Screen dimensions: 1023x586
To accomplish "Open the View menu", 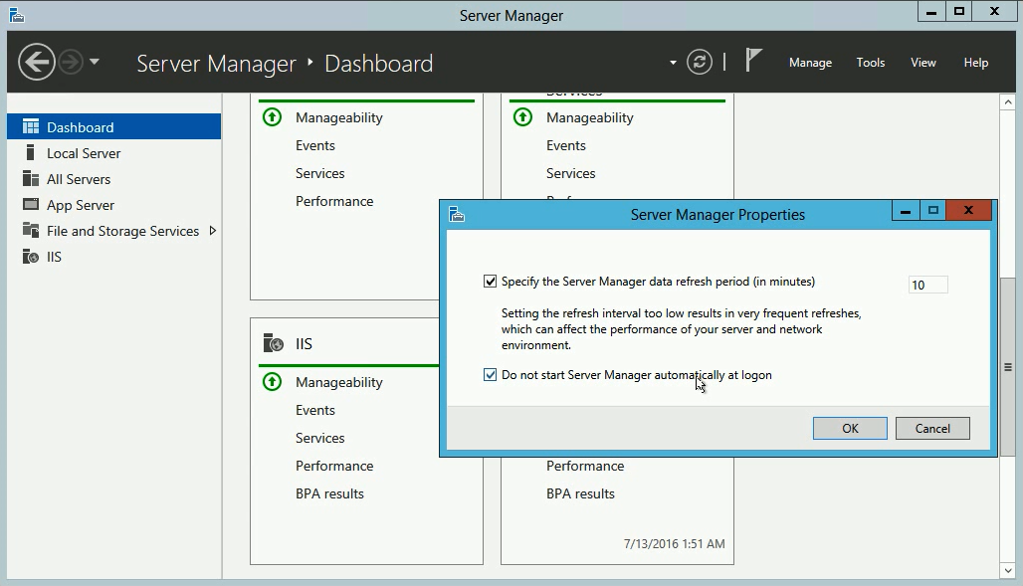I will [923, 63].
